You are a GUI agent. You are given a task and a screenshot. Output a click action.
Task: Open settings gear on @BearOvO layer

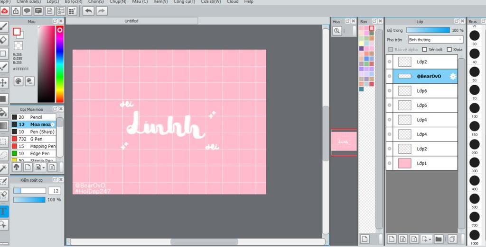click(x=453, y=76)
